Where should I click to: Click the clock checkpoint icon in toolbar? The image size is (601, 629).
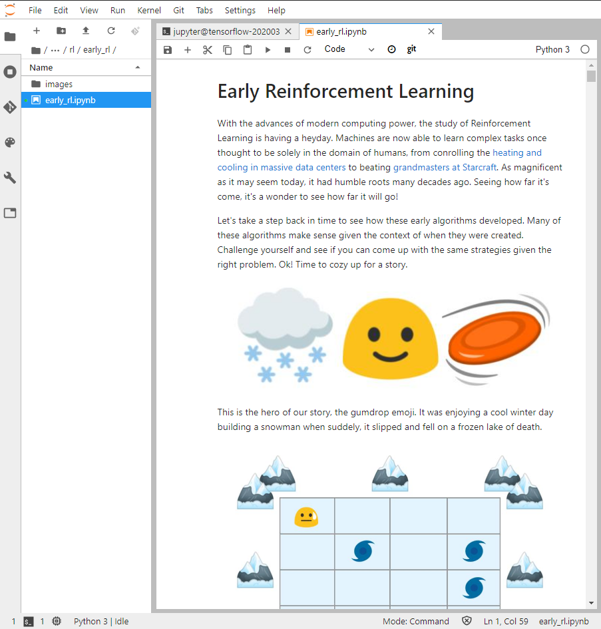coord(391,49)
